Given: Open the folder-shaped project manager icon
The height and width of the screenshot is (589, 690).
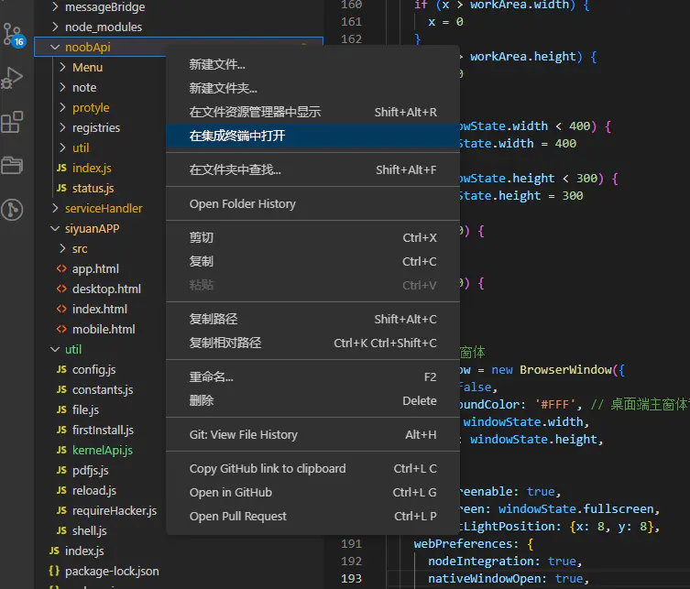Looking at the screenshot, I should click(13, 166).
